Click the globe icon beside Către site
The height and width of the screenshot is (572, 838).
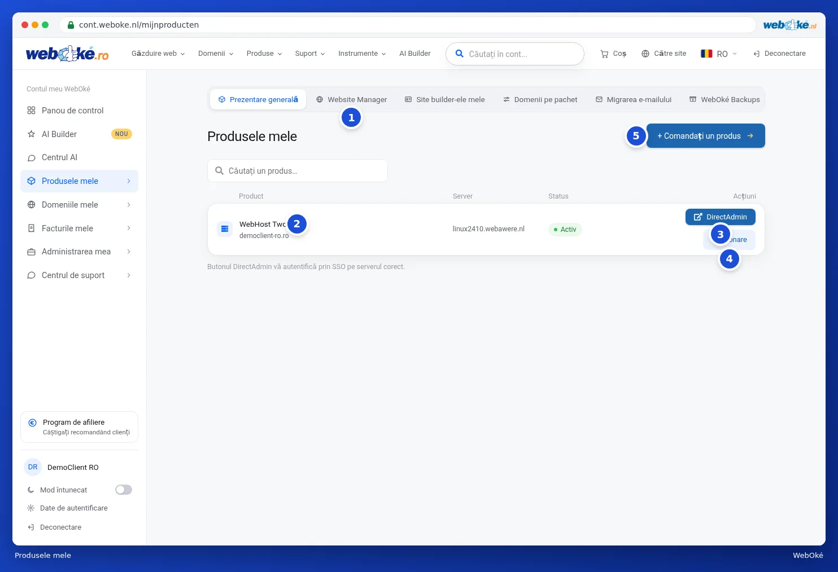(x=645, y=54)
